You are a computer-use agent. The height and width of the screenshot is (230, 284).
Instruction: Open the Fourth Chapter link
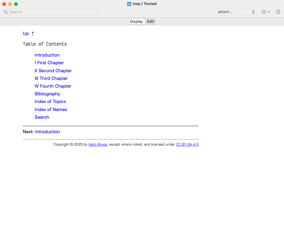(56, 86)
